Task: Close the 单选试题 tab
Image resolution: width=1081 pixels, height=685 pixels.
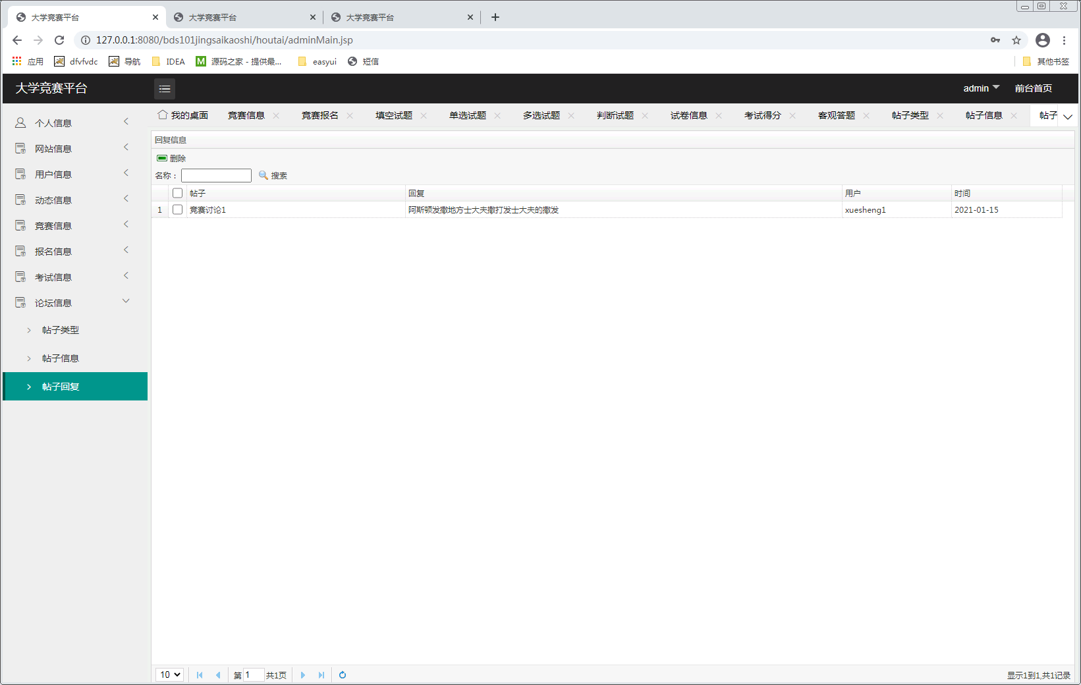Action: click(497, 115)
